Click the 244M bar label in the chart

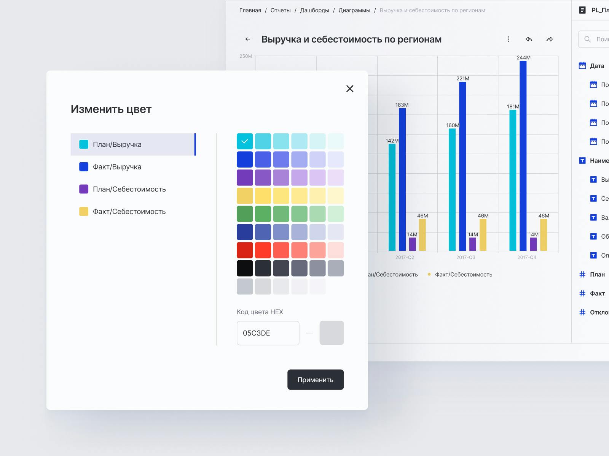(x=523, y=57)
